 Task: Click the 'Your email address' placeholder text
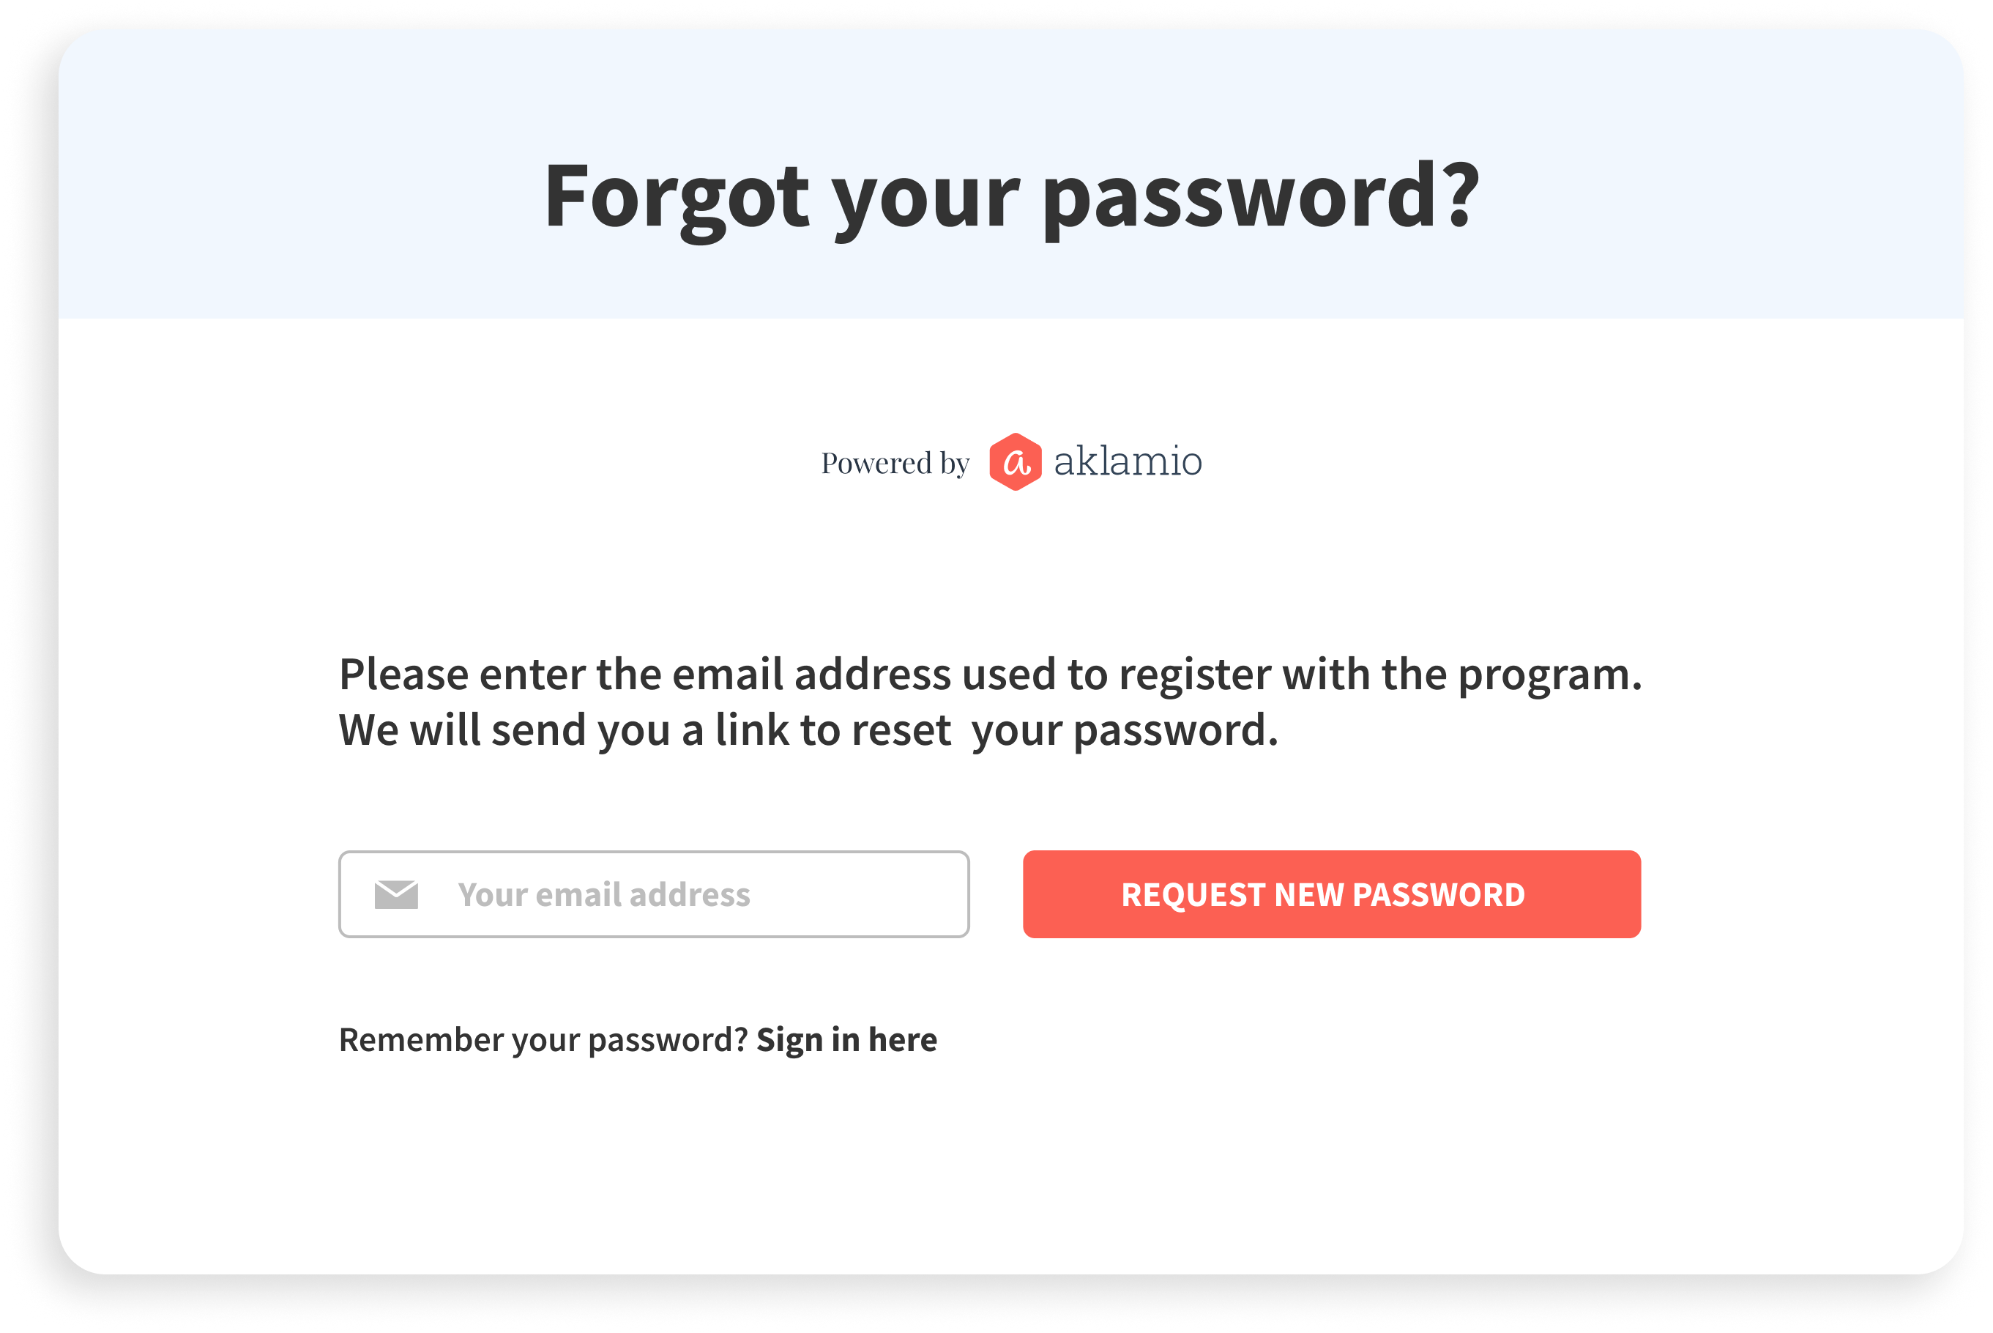click(x=603, y=895)
